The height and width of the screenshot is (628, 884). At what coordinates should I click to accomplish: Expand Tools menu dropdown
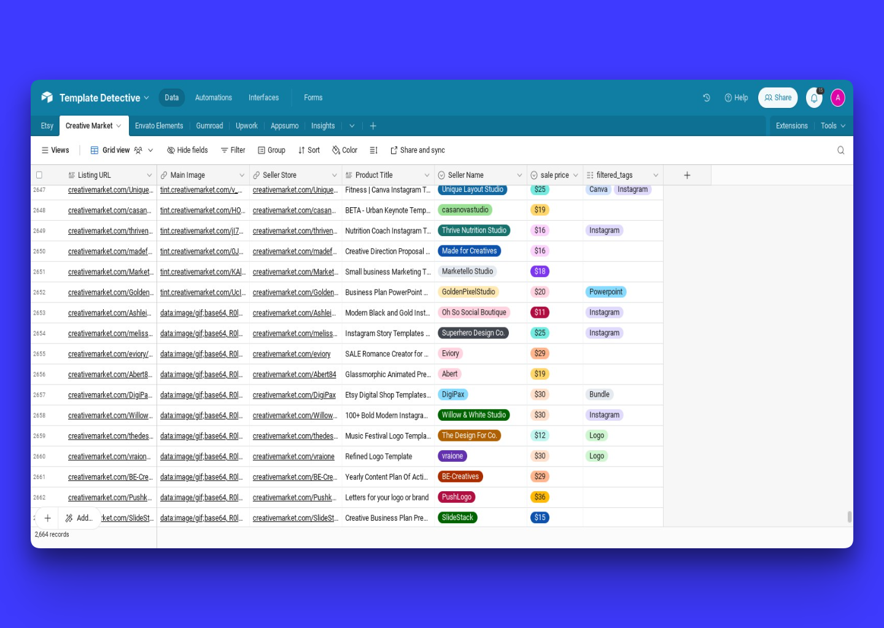(x=833, y=126)
